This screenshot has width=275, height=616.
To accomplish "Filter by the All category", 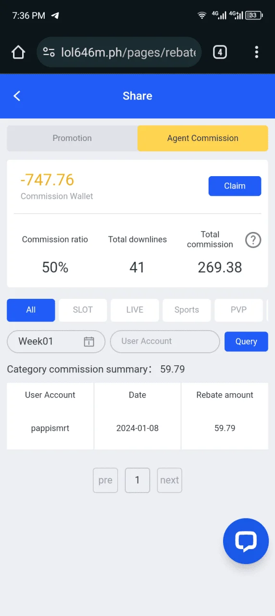I will [31, 310].
